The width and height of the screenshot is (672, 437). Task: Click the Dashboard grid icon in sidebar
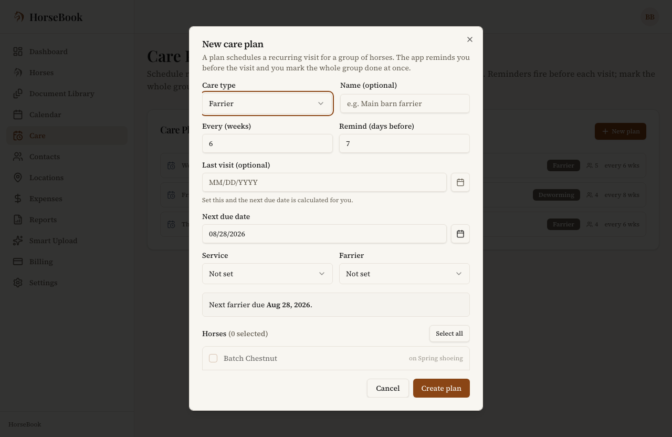(x=18, y=51)
